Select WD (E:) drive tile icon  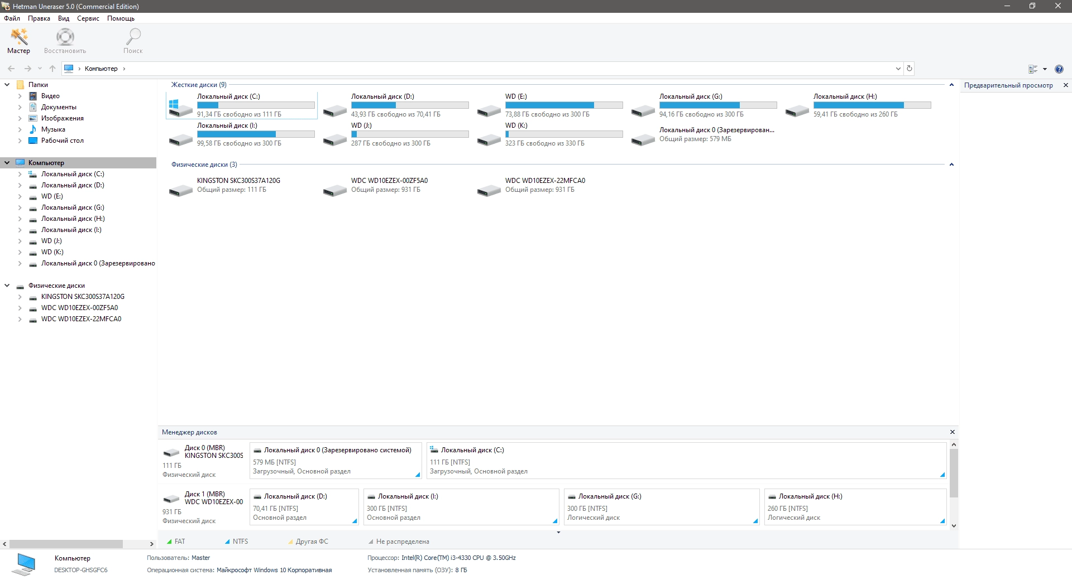tap(489, 110)
